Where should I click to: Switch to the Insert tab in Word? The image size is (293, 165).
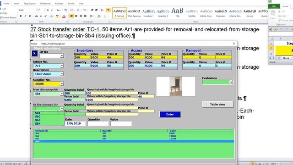pyautogui.click(x=16, y=4)
